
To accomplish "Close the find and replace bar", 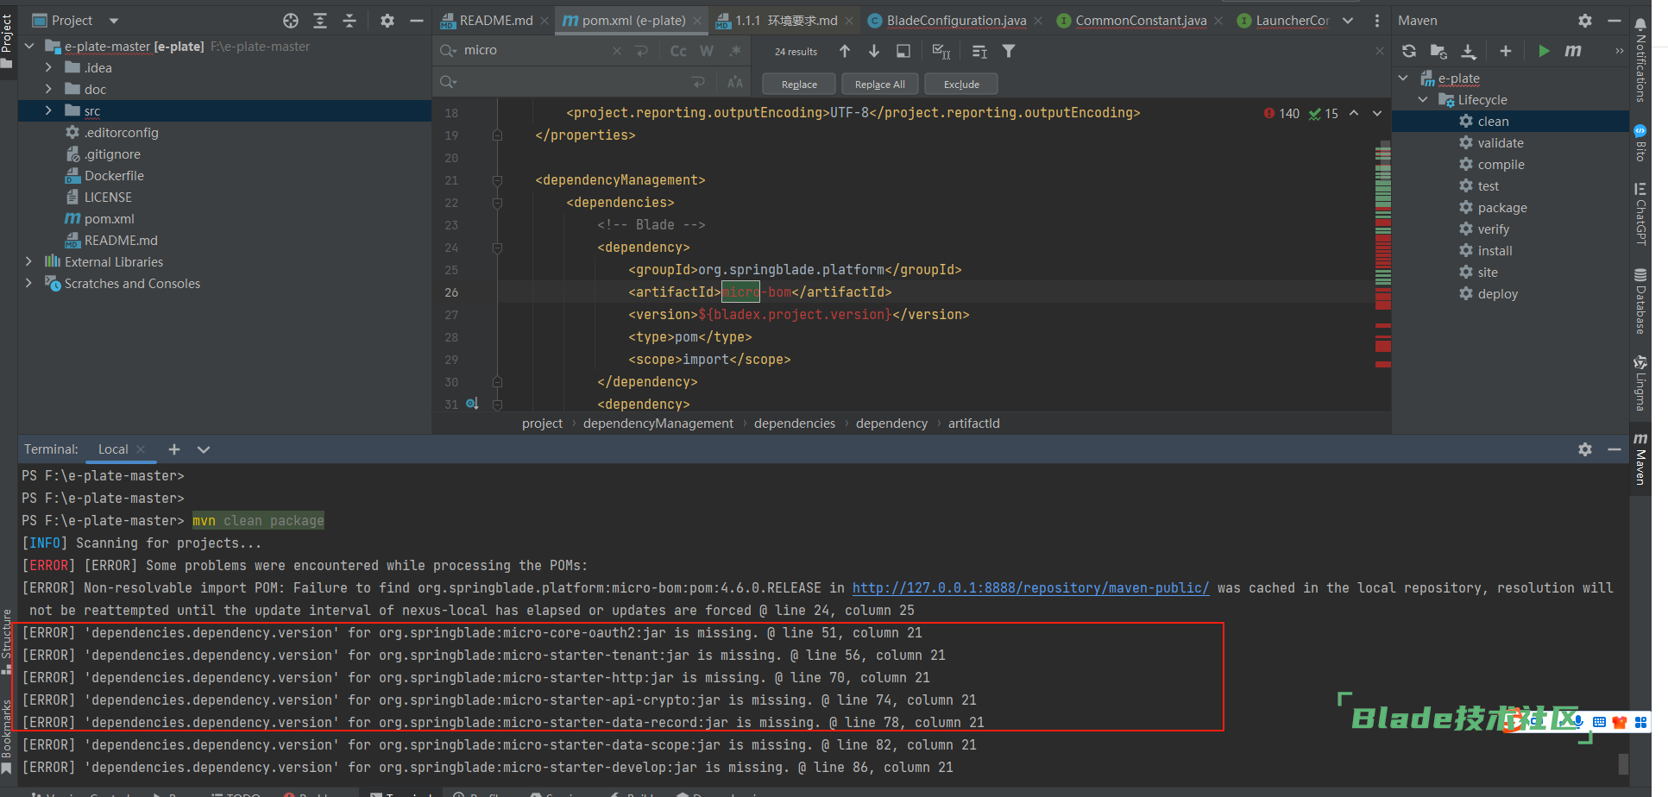I will pos(1380,51).
